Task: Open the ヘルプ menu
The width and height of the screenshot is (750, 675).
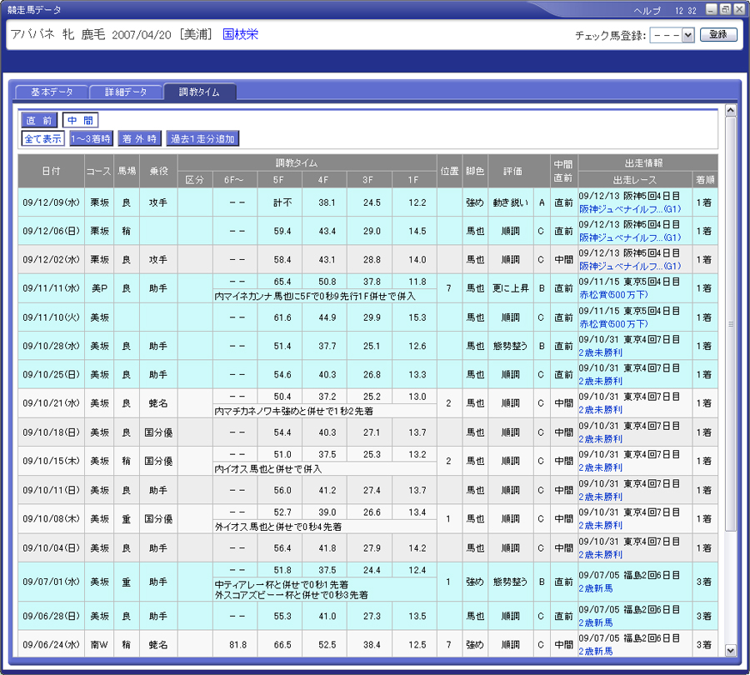Action: (647, 10)
